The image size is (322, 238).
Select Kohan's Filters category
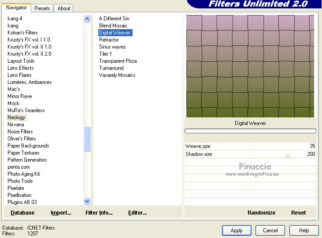pyautogui.click(x=22, y=33)
